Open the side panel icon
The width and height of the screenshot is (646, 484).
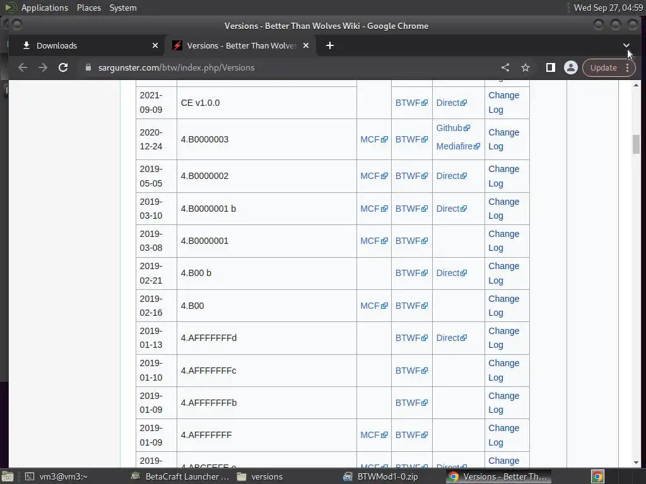550,67
